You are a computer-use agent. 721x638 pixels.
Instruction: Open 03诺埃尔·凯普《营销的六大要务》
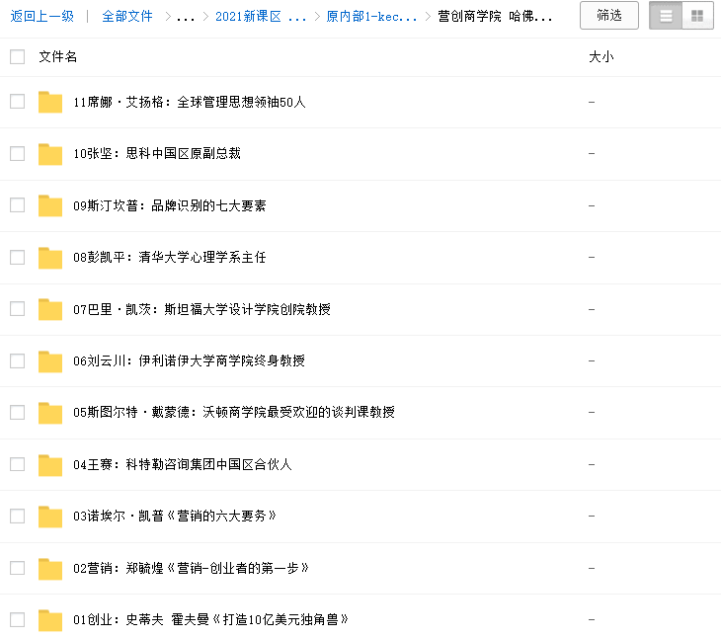175,517
